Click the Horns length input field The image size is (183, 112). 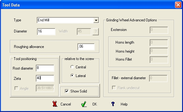(159, 43)
